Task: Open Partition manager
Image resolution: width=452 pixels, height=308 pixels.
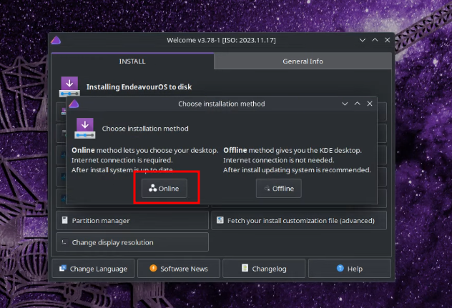Action: (132, 220)
